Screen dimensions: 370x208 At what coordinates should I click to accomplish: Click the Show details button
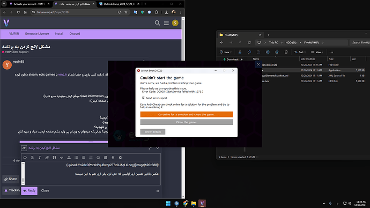pos(153,132)
